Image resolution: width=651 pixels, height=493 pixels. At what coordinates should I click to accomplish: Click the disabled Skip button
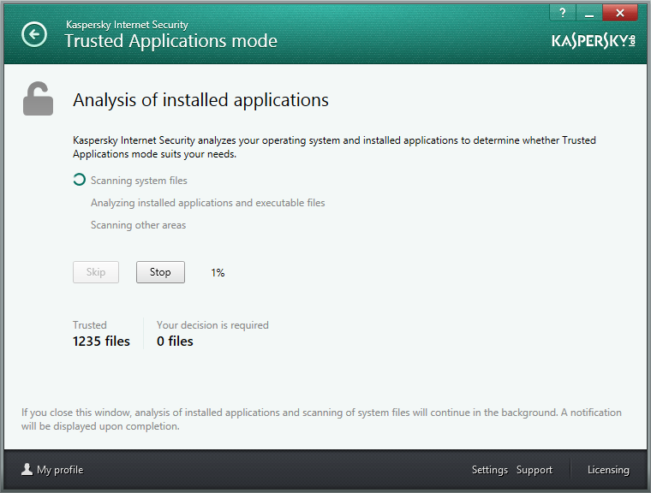coord(96,272)
